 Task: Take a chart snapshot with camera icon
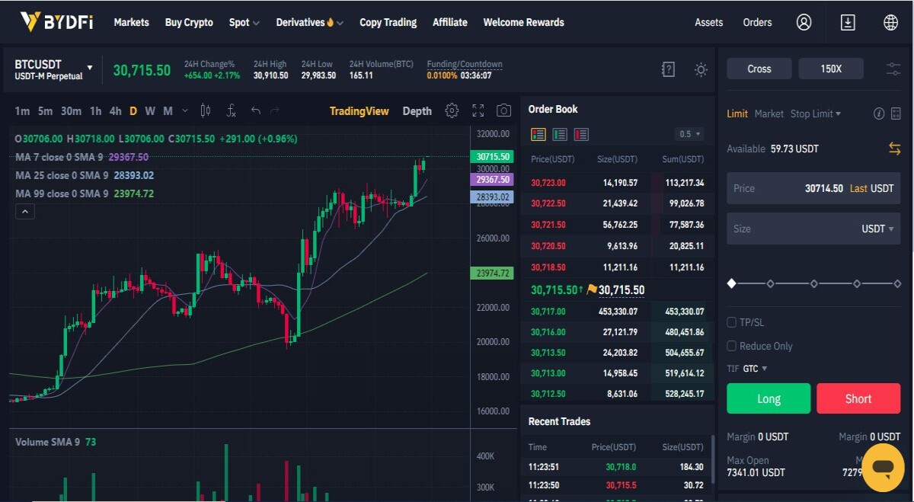tap(503, 110)
